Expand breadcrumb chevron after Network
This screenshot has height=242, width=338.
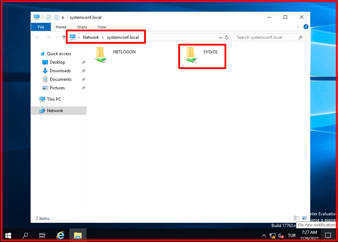(x=103, y=37)
